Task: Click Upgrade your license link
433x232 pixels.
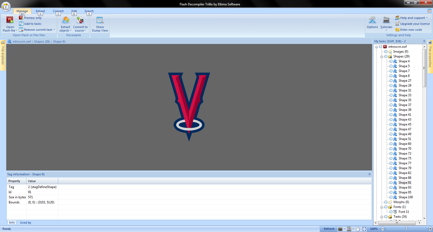Action: (x=415, y=24)
